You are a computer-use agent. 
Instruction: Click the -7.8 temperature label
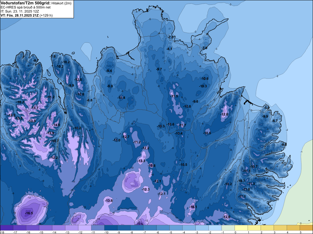point(53,56)
